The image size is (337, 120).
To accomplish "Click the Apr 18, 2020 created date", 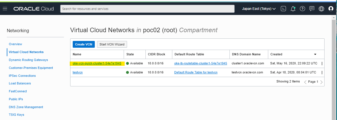I will [293, 73].
